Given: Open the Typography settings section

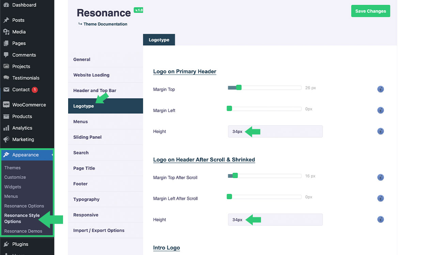Looking at the screenshot, I should click(x=86, y=199).
